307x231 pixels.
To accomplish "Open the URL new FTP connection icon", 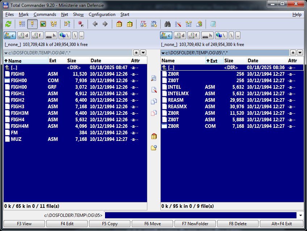I will coord(154,24).
